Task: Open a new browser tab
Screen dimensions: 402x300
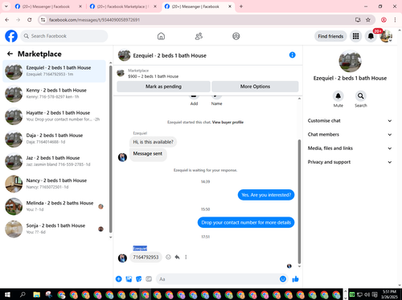Action: pyautogui.click(x=241, y=6)
